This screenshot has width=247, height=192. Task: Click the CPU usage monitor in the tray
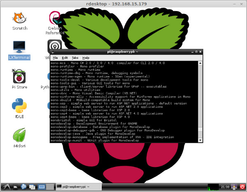213,187
